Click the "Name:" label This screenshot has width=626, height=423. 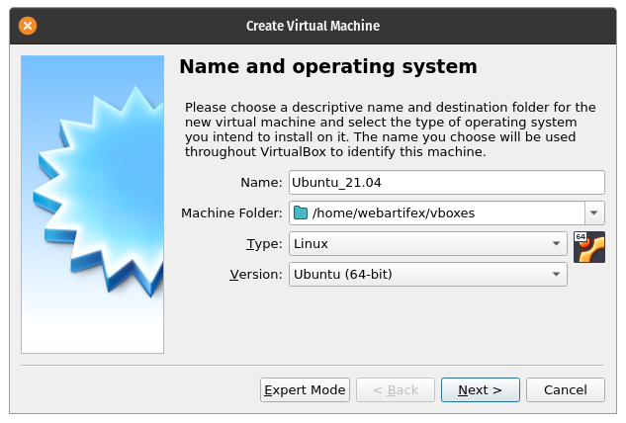click(261, 183)
